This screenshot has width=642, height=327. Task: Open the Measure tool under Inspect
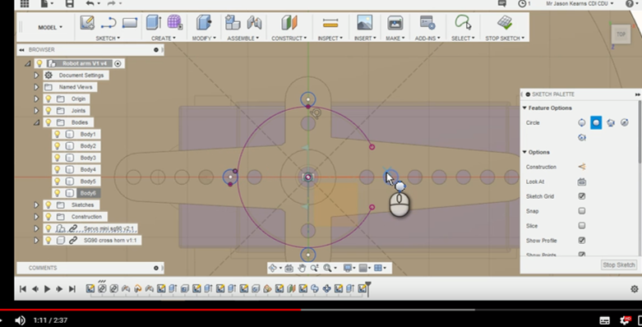point(330,23)
